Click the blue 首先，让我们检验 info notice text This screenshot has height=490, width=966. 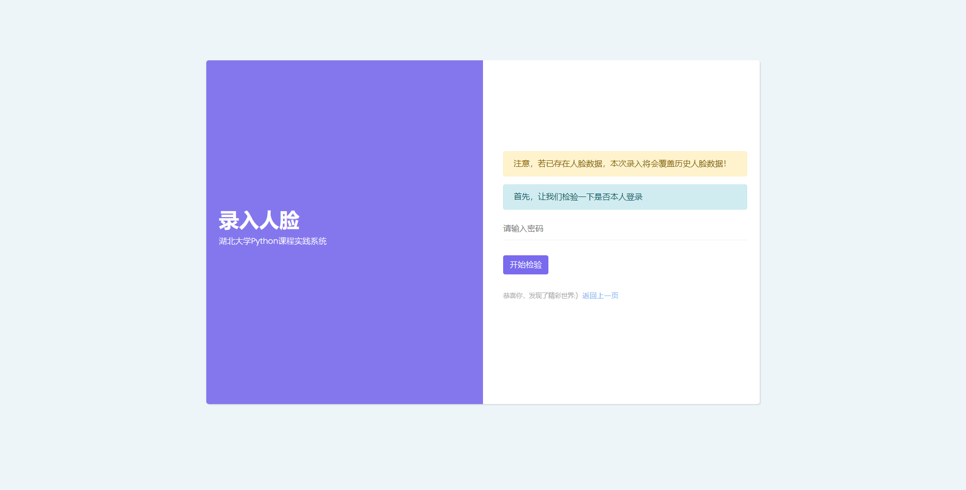(578, 197)
